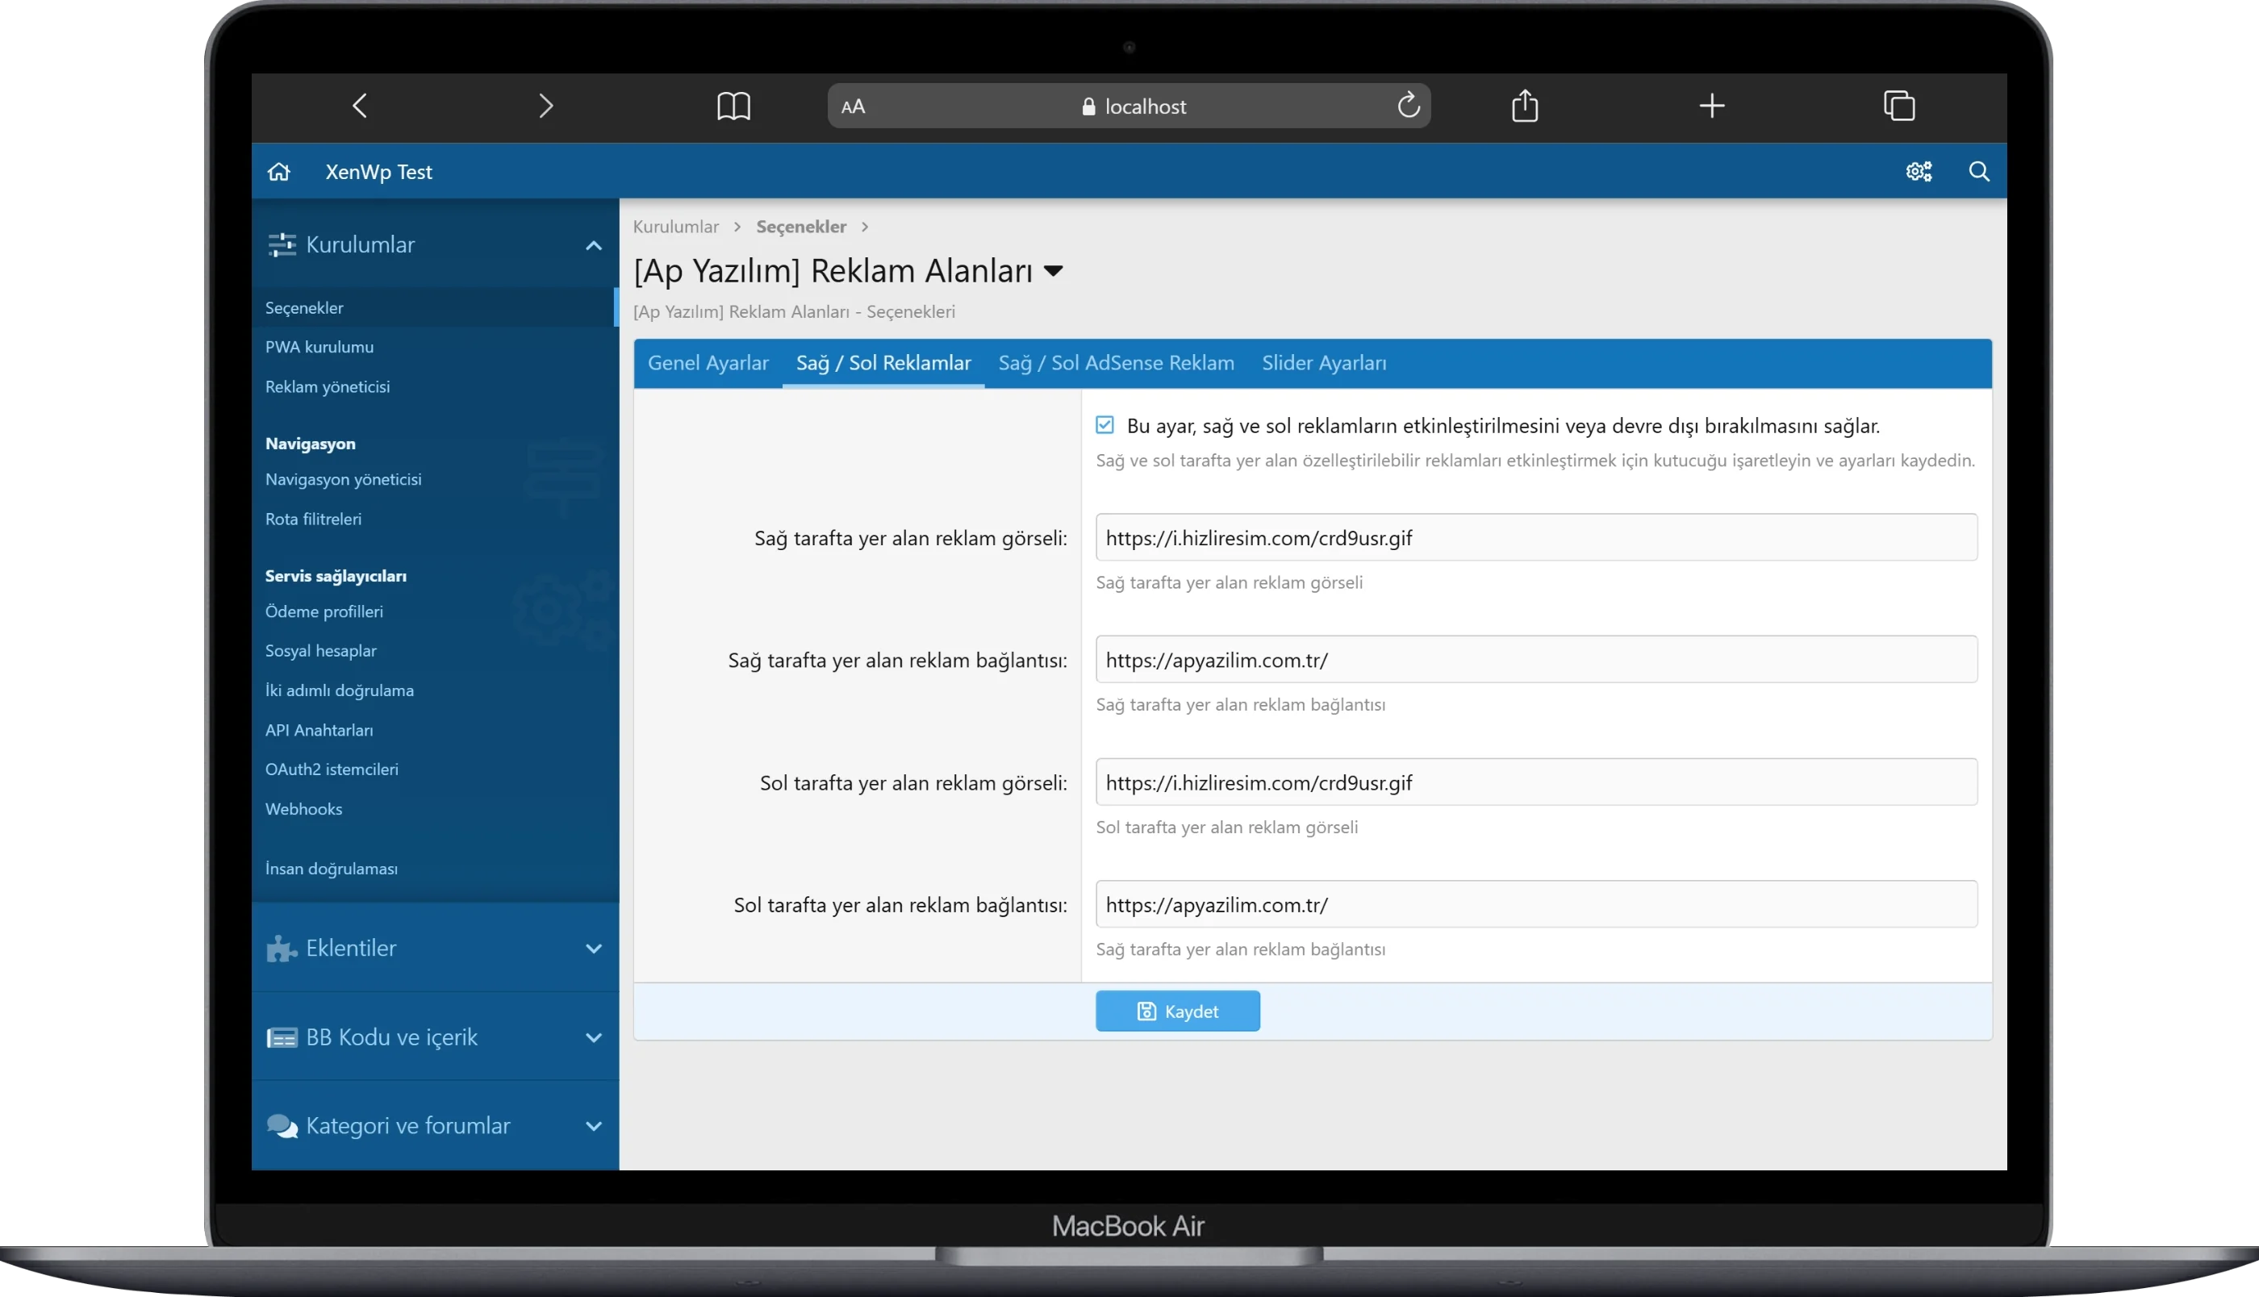Viewport: 2259px width, 1297px height.
Task: Click the share icon in the browser toolbar
Action: tap(1524, 105)
